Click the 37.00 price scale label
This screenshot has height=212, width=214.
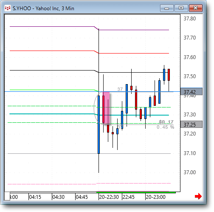[x=190, y=172]
